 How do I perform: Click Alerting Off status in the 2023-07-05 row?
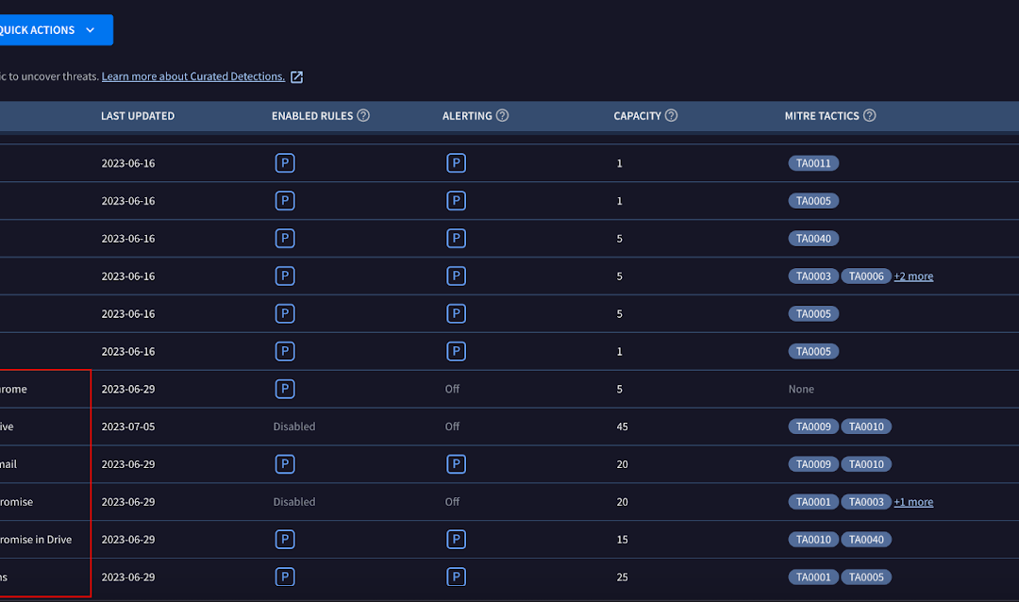(452, 426)
